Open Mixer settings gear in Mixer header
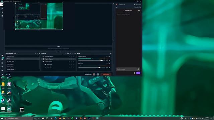This screenshot has height=120, width=214. click(111, 53)
